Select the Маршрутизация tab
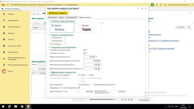The width and height of the screenshot is (194, 109). click(85, 18)
